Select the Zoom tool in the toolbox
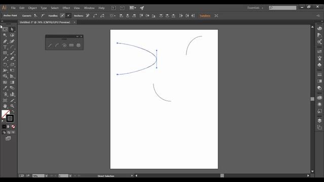Screen dimensions: 324x182 (12, 106)
